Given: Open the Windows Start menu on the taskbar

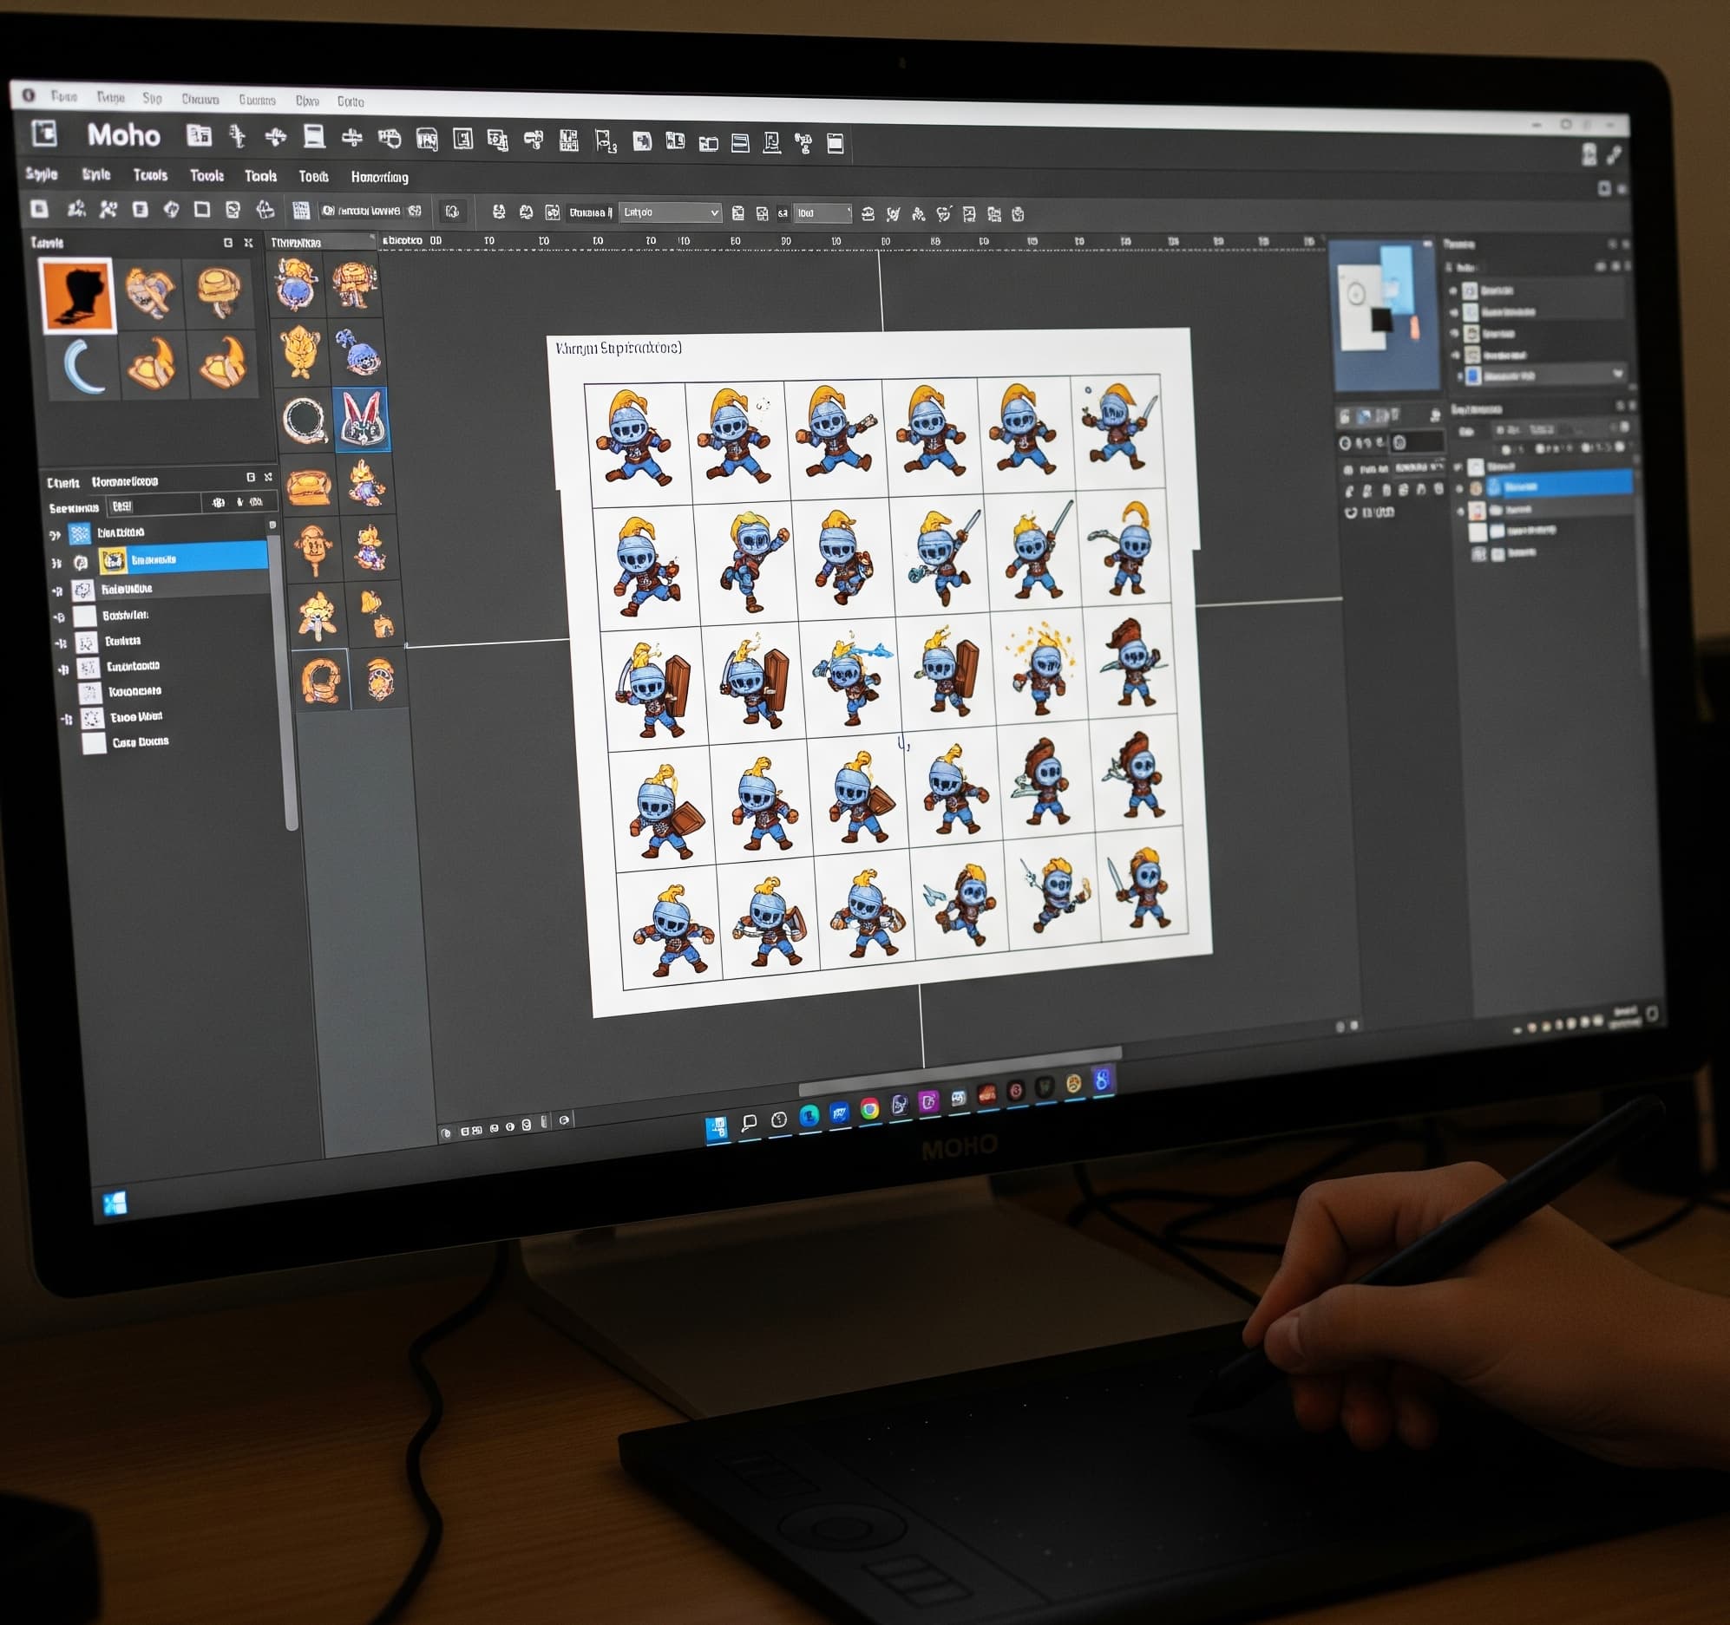Looking at the screenshot, I should coord(716,1129).
